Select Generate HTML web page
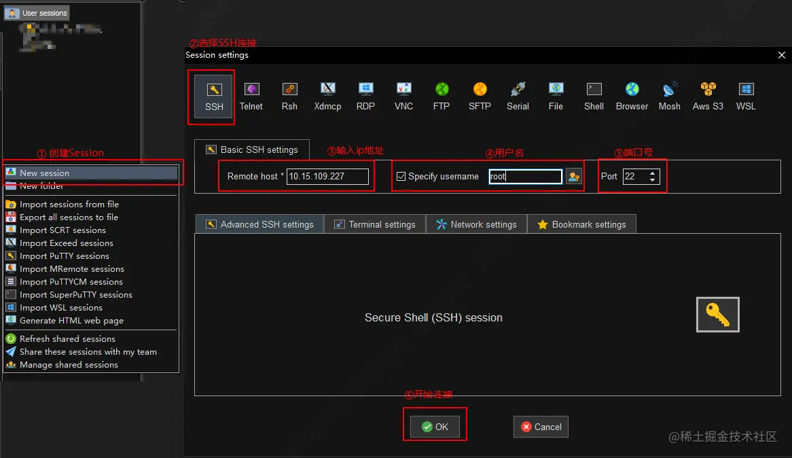 pos(92,321)
